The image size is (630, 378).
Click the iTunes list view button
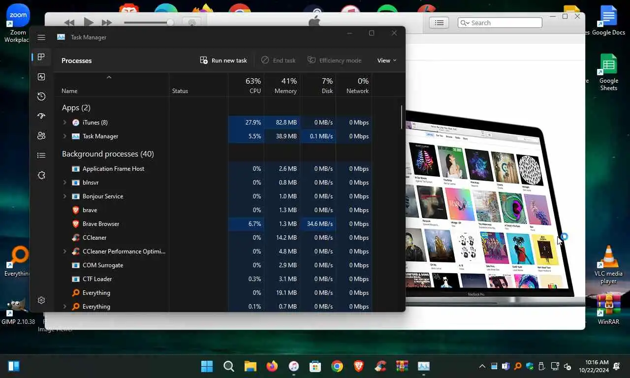(x=439, y=23)
